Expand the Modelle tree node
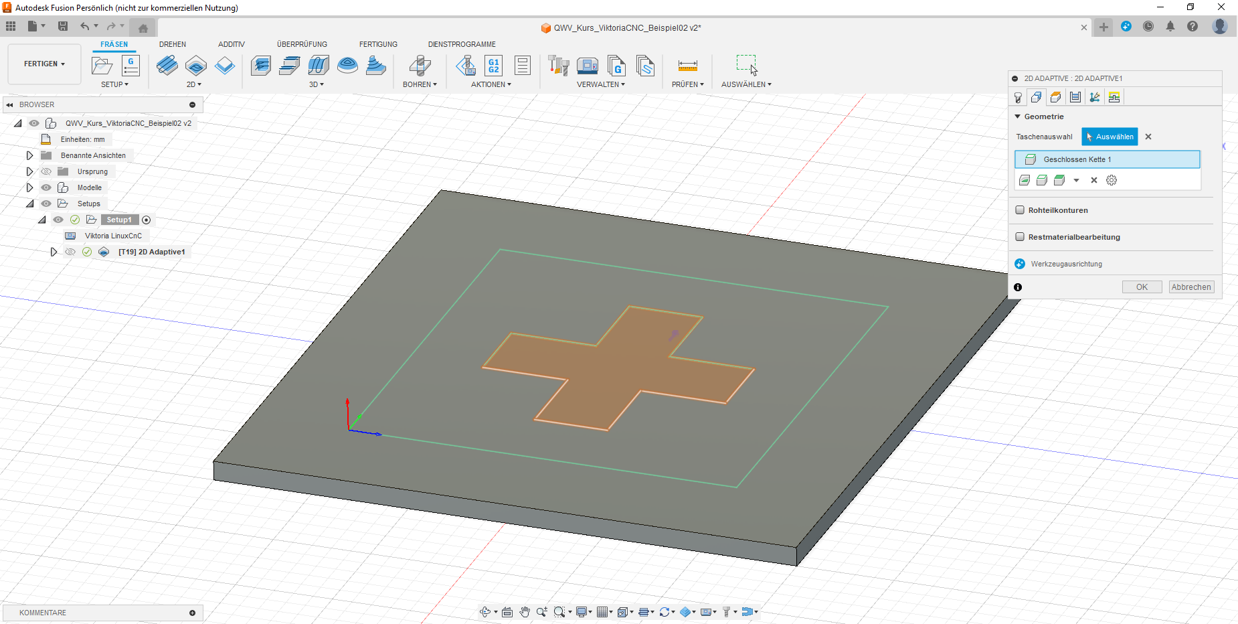Viewport: 1238px width, 624px height. click(x=29, y=187)
